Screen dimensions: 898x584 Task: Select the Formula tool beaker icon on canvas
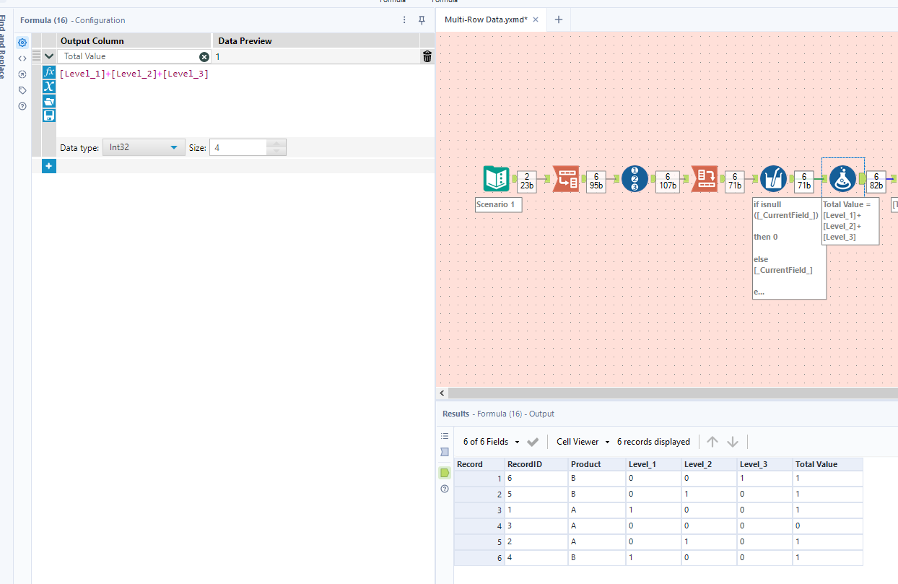842,178
